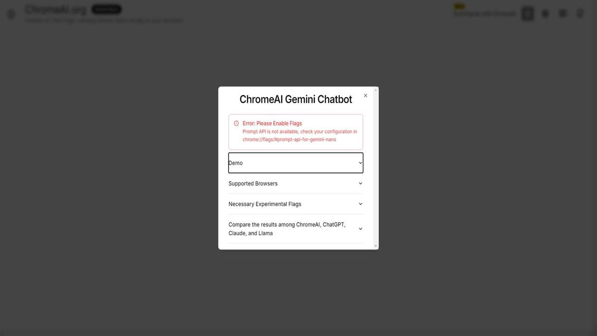Expand Compare the results among ChromeAI section
The height and width of the screenshot is (336, 597).
pyautogui.click(x=296, y=229)
